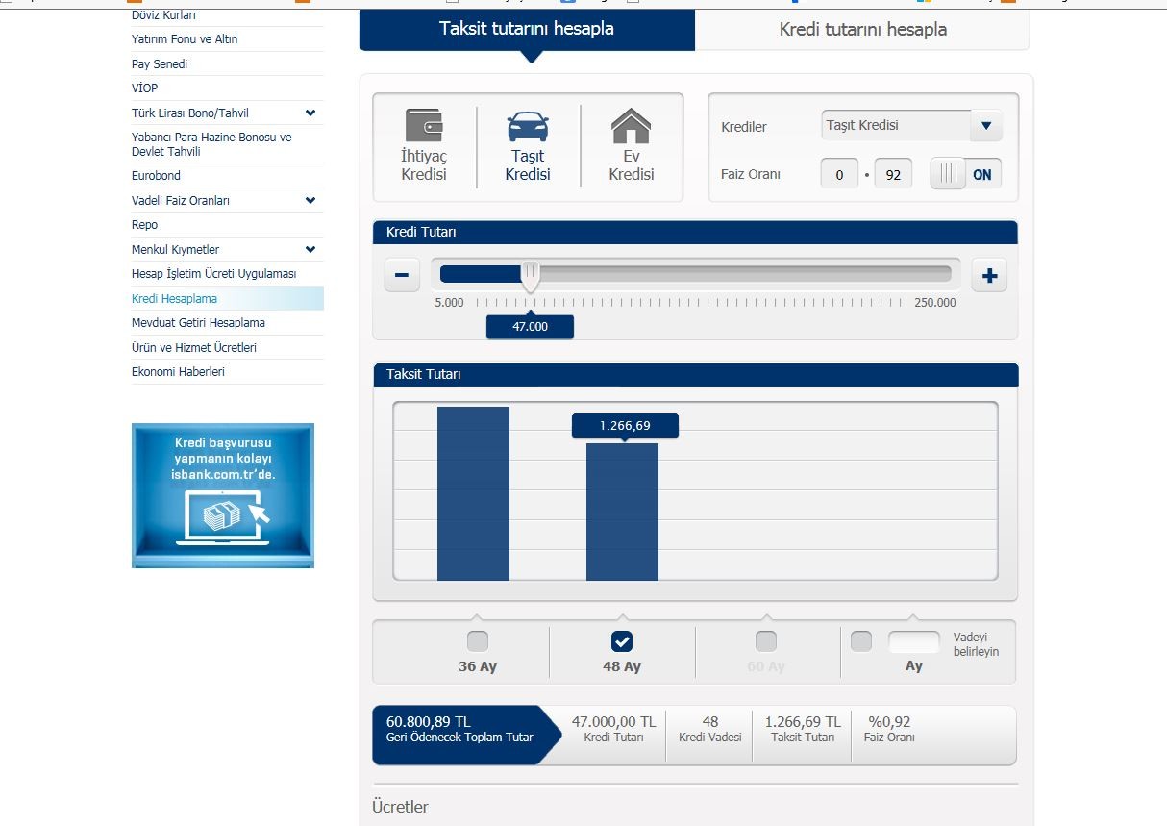Image resolution: width=1167 pixels, height=826 pixels.
Task: Click the minus button for Kredi Tutarı
Action: pos(402,276)
